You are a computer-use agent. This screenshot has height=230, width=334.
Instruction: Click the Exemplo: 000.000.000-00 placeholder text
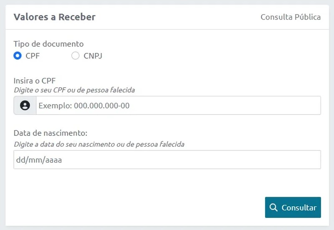tap(84, 106)
